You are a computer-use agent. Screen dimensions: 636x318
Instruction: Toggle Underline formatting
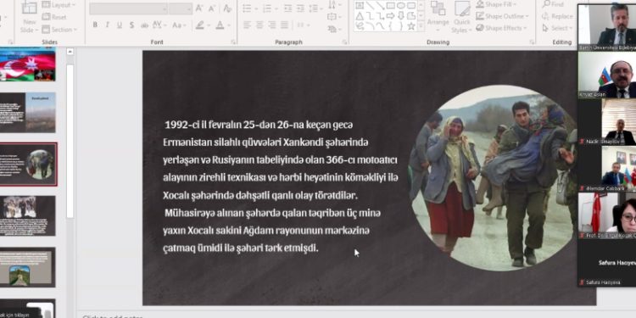pos(120,25)
